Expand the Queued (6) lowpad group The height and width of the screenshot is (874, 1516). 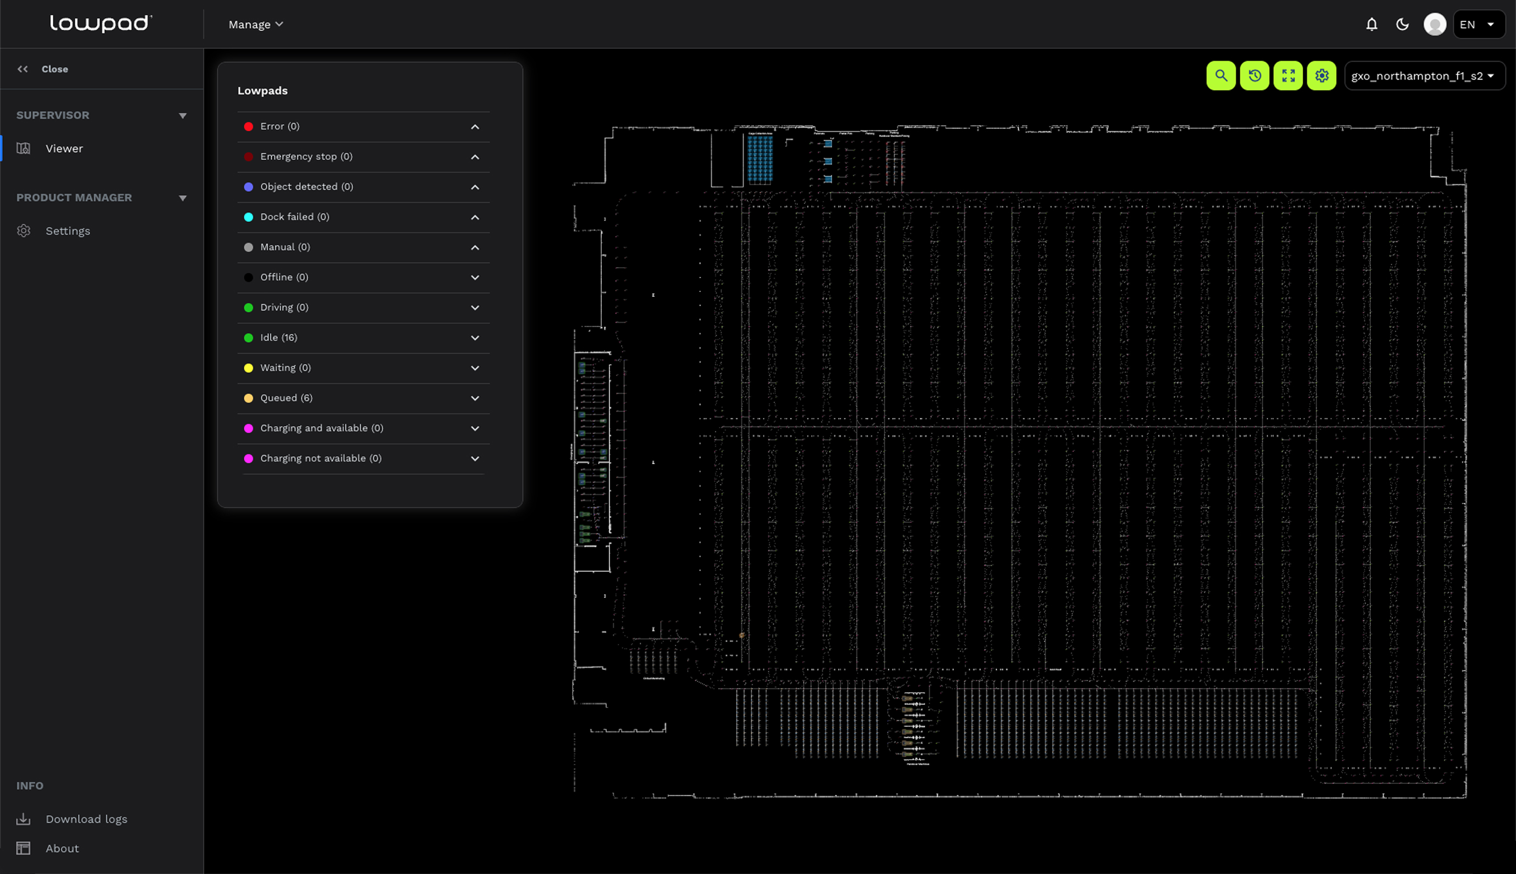[x=475, y=398]
